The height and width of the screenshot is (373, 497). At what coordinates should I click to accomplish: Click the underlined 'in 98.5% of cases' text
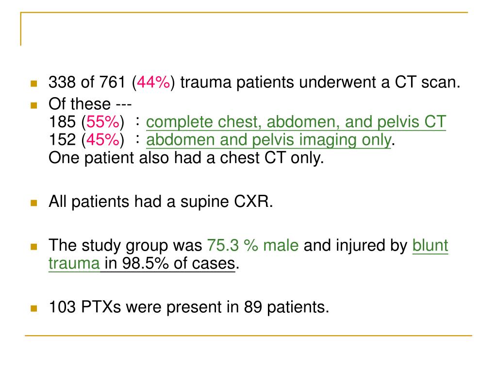click(170, 263)
